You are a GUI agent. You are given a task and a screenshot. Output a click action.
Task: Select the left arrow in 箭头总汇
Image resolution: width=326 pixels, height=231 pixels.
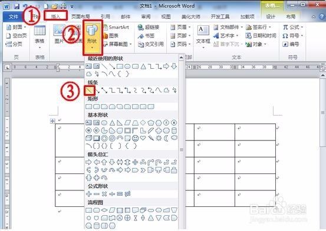point(97,162)
